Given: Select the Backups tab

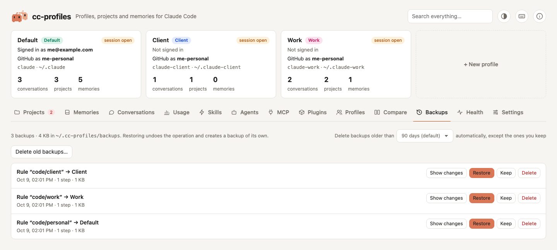Looking at the screenshot, I should (432, 112).
